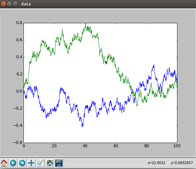Close the data window

point(3,4)
